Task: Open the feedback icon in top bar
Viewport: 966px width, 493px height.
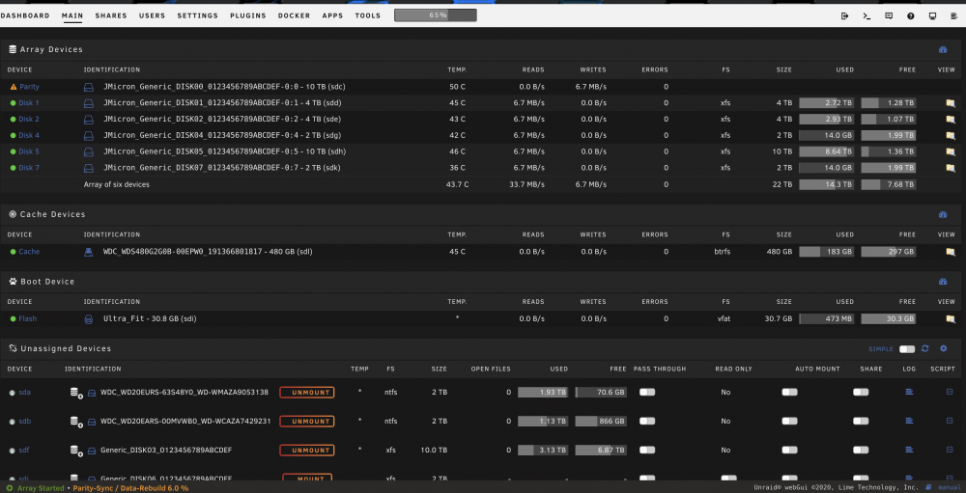Action: click(x=889, y=16)
